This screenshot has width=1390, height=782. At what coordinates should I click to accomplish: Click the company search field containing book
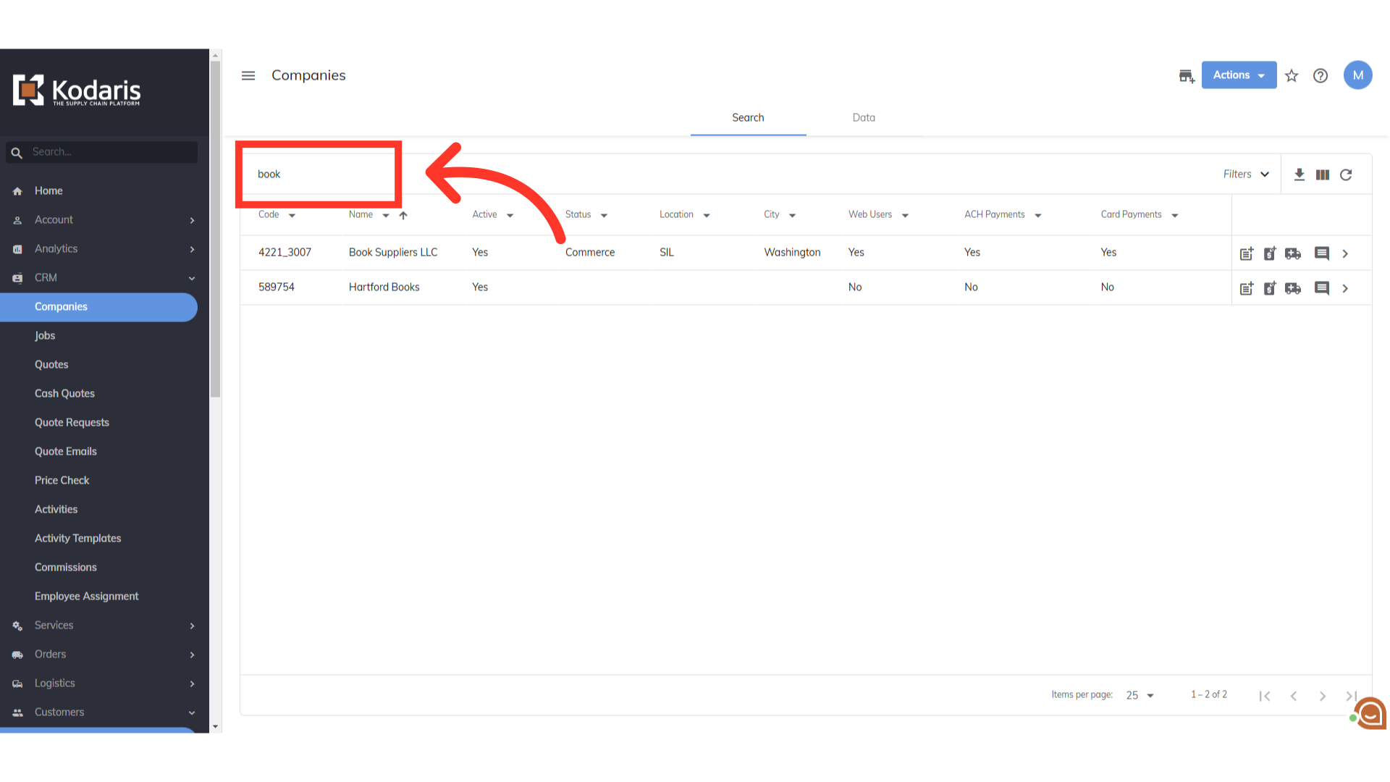[x=319, y=175]
